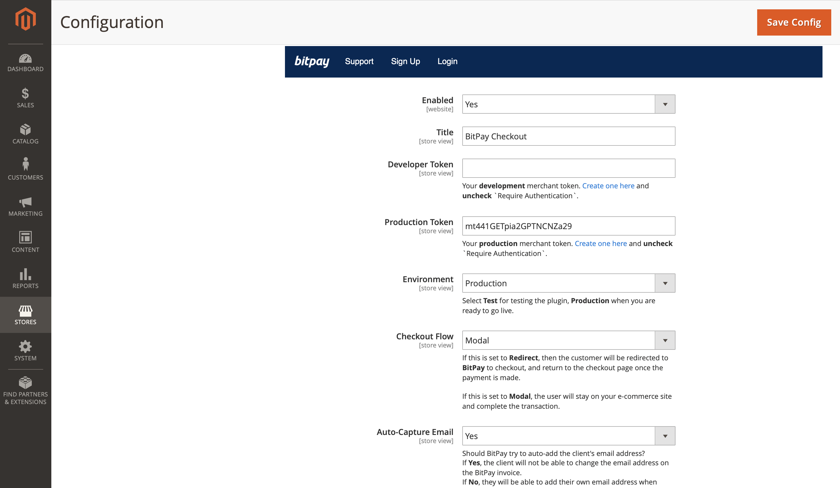Open the Marketing megaphone icon
Viewport: 840px width, 488px height.
(25, 202)
